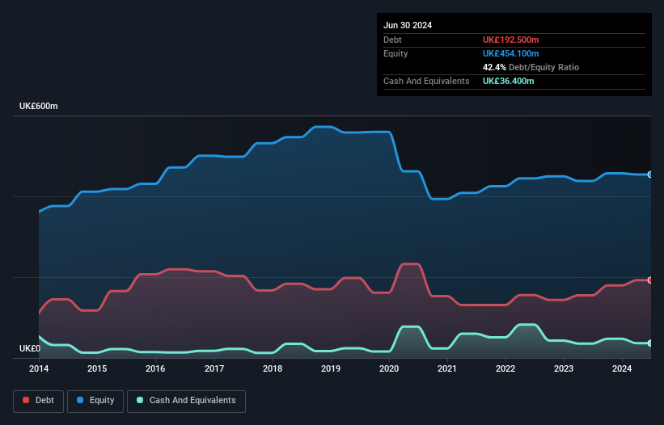Click the 2019 x-axis label
The width and height of the screenshot is (664, 425).
click(331, 368)
